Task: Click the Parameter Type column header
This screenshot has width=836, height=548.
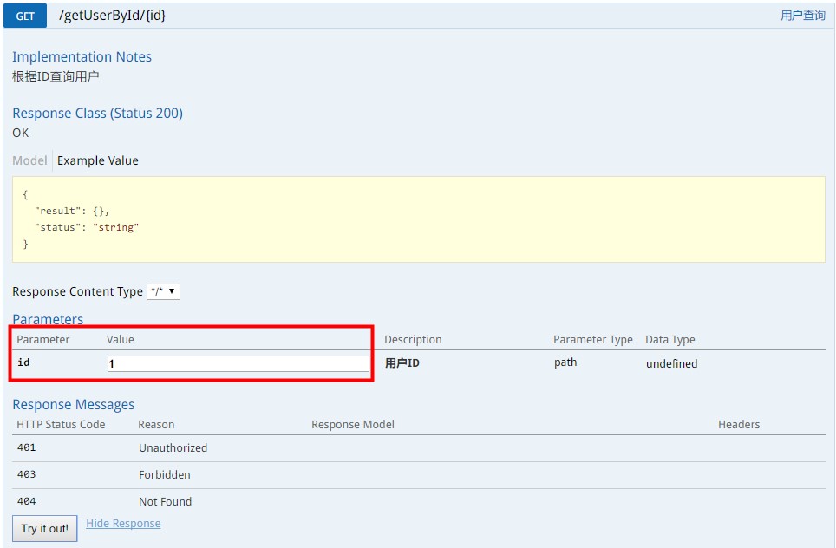Action: [593, 340]
